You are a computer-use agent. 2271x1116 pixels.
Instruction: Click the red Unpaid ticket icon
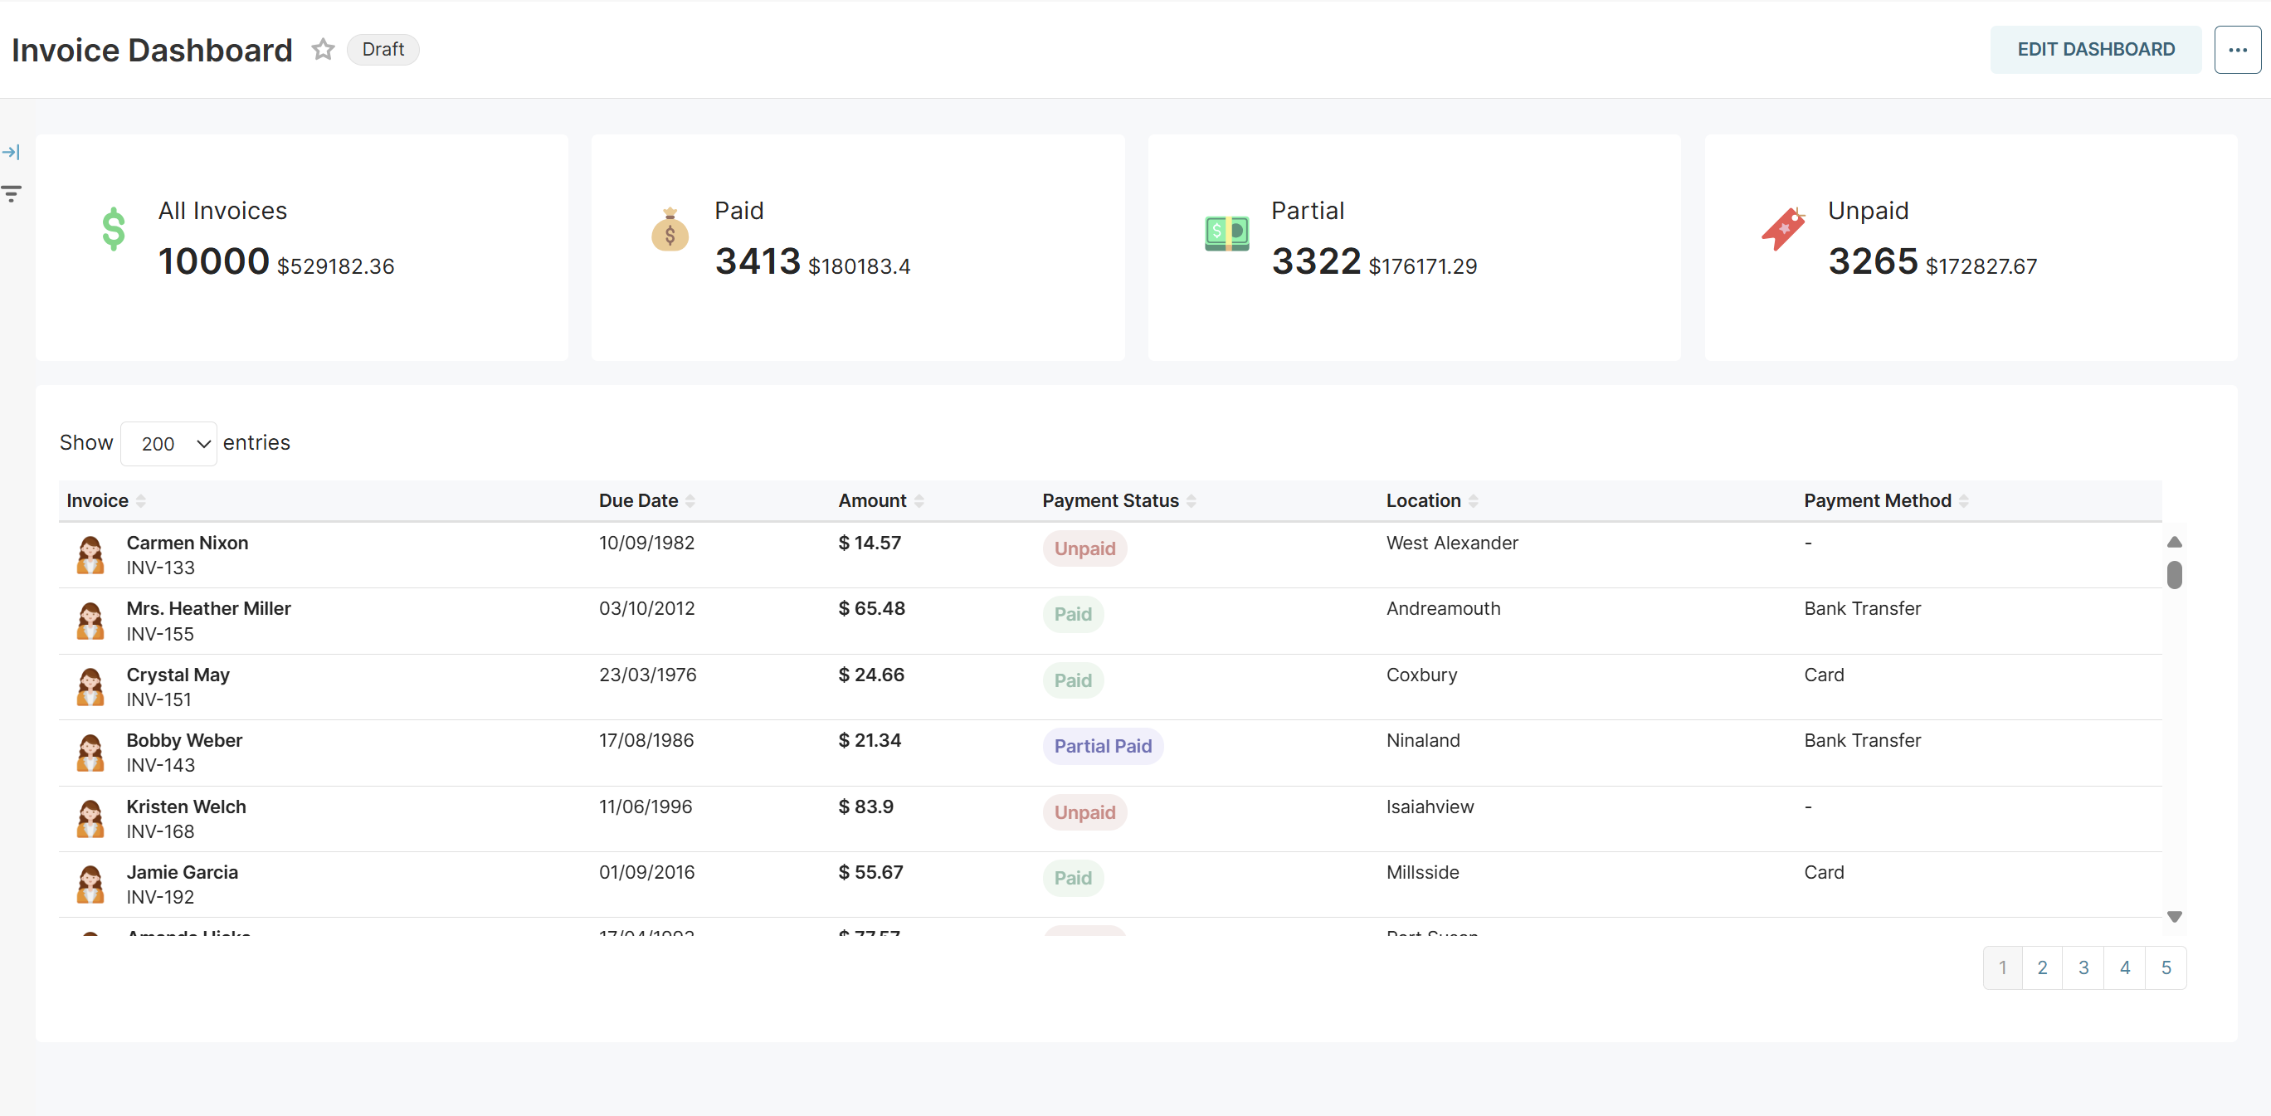[x=1782, y=229]
